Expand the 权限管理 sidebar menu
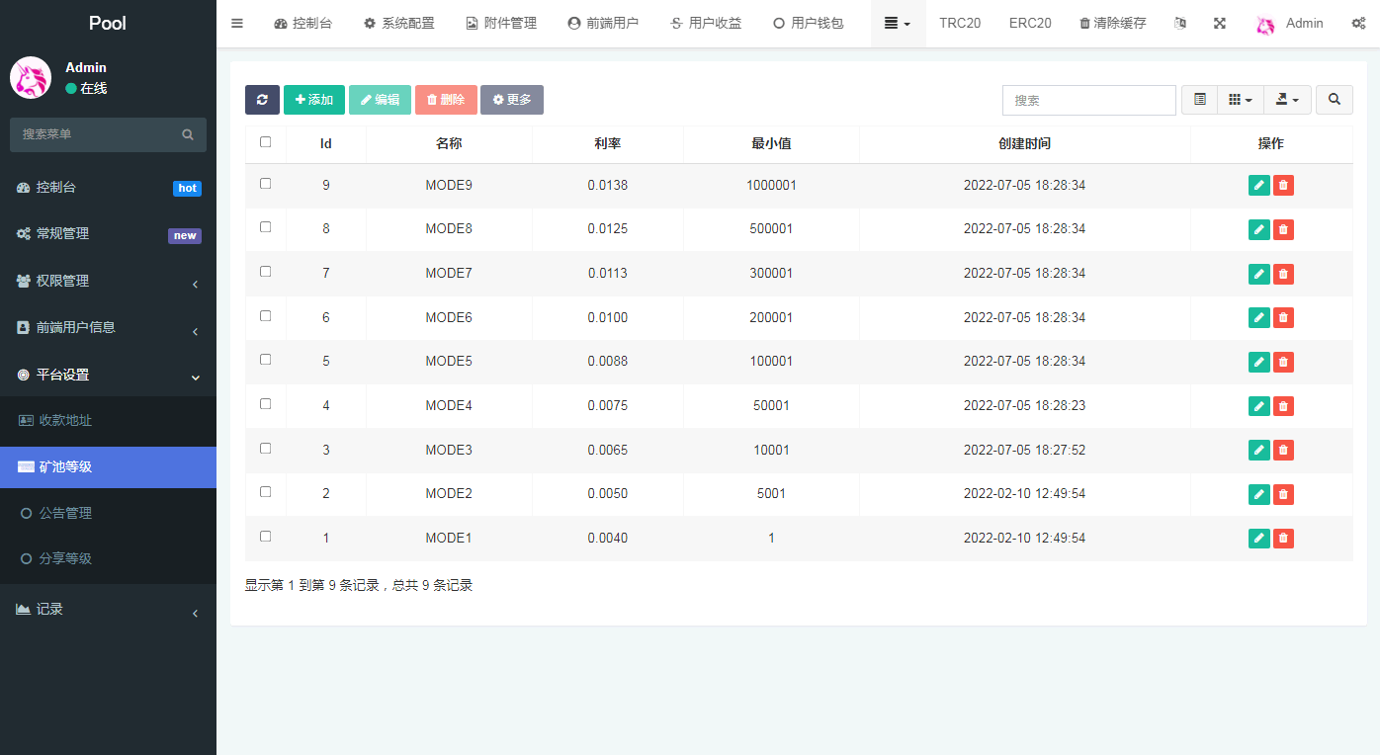1380x755 pixels. [108, 282]
